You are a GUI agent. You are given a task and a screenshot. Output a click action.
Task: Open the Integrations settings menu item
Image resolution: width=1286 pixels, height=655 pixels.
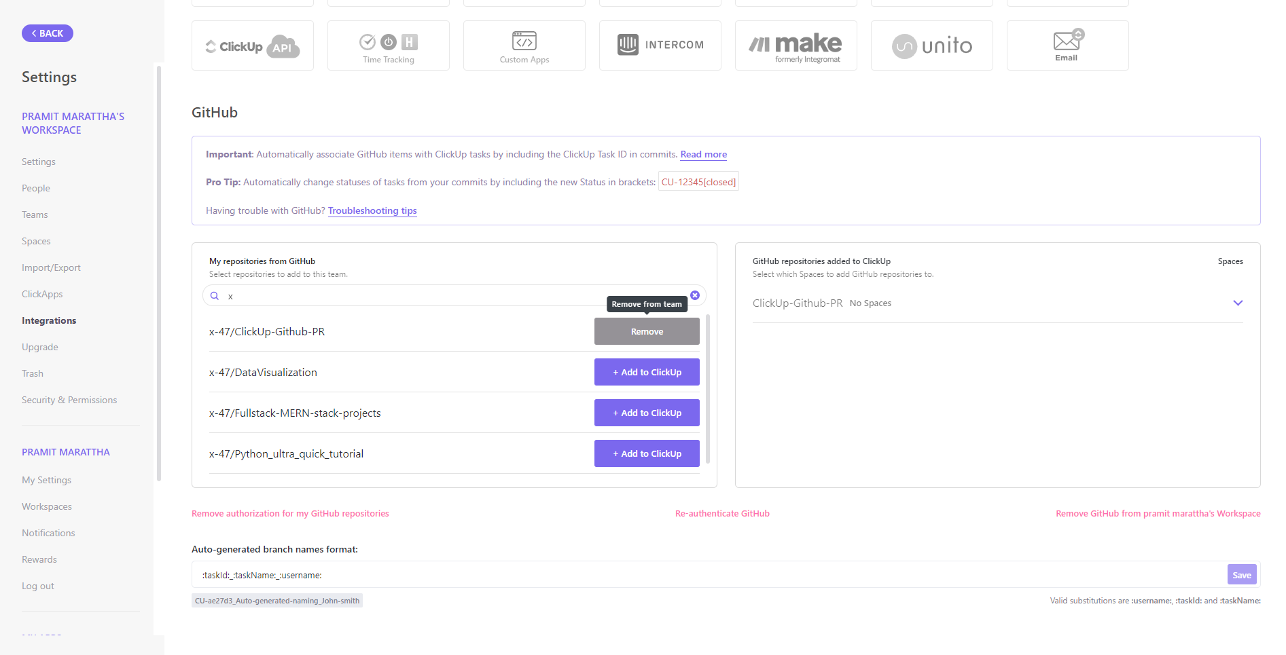[x=49, y=320]
